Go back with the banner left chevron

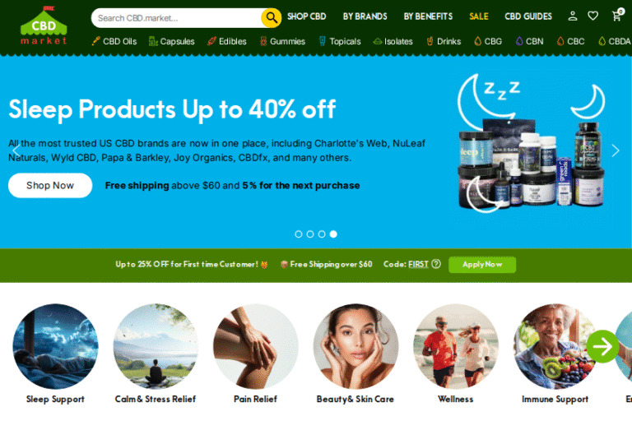[16, 150]
